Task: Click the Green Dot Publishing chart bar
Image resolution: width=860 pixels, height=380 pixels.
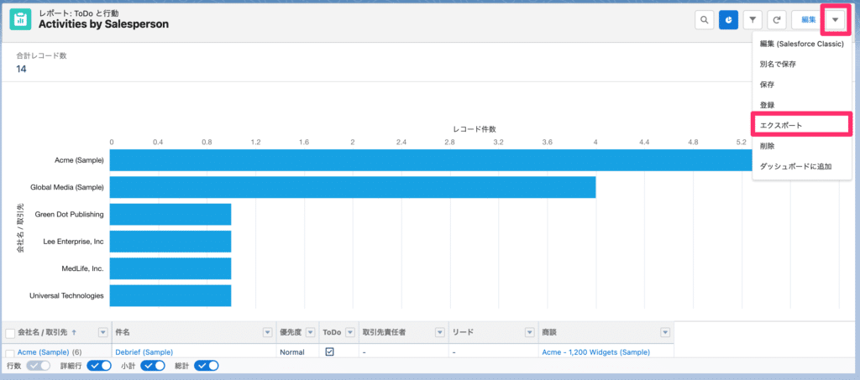Action: coord(170,214)
